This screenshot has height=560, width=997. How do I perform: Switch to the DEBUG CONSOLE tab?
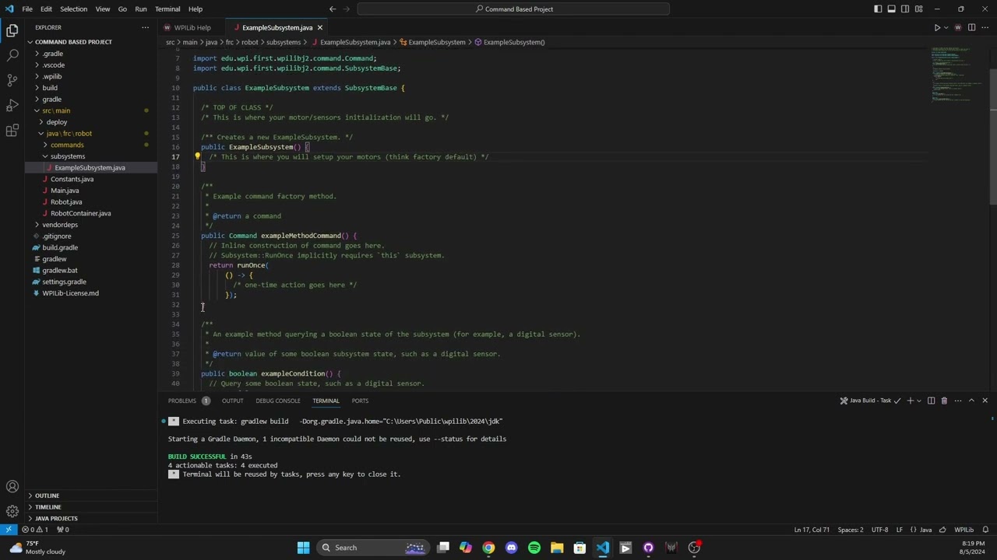point(278,401)
